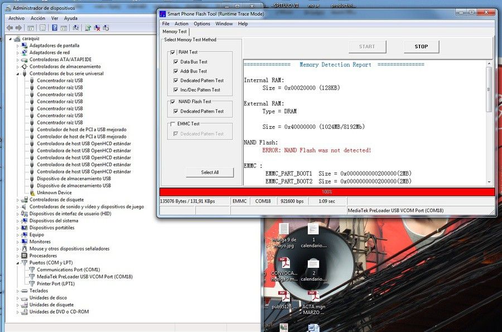Expand Adaptadores de pantalla node
Screen dimensions: 502x332
click(x=18, y=46)
